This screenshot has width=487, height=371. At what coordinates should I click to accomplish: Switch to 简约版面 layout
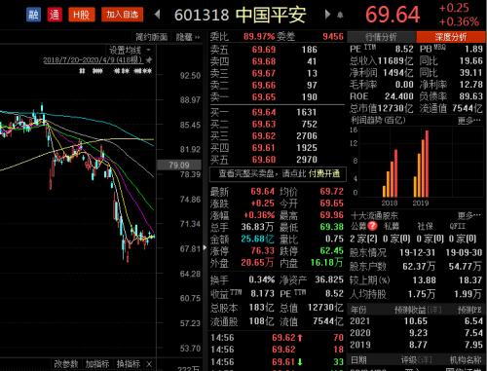[151, 37]
